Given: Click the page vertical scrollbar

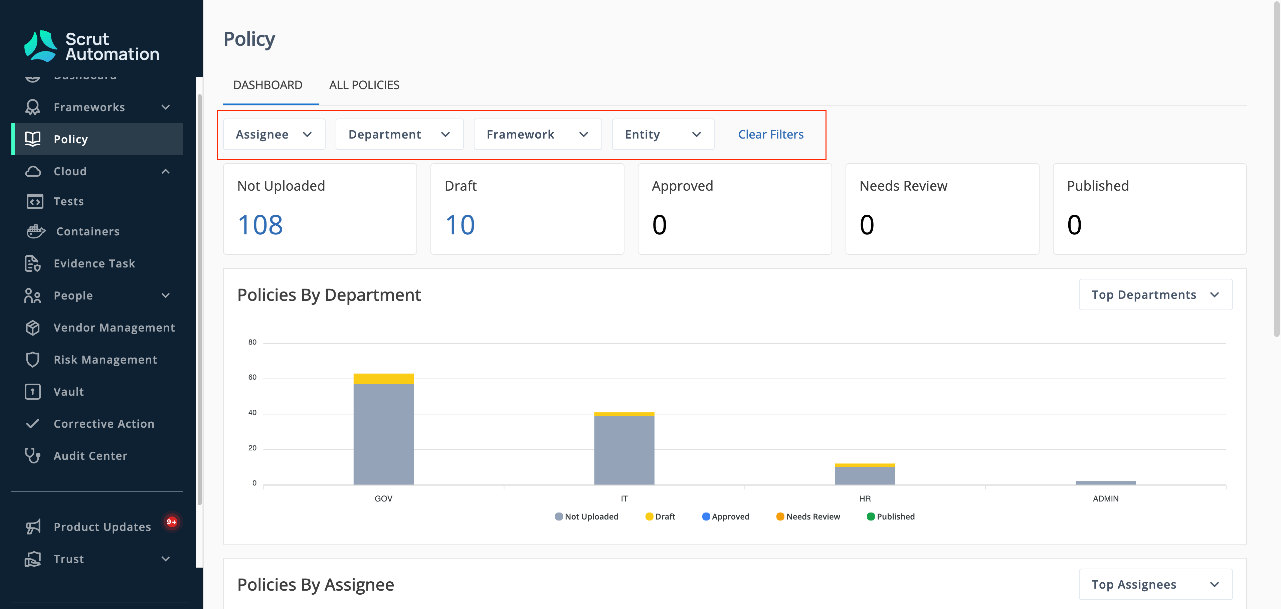Looking at the screenshot, I should [x=1277, y=169].
